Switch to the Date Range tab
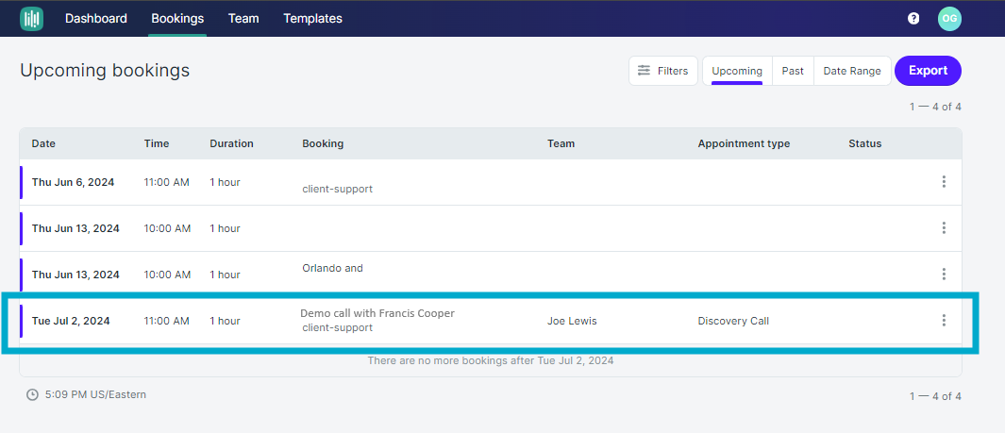The image size is (1005, 433). coord(852,71)
